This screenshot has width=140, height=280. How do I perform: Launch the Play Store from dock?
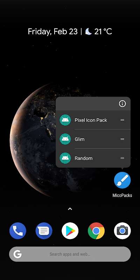click(x=70, y=231)
